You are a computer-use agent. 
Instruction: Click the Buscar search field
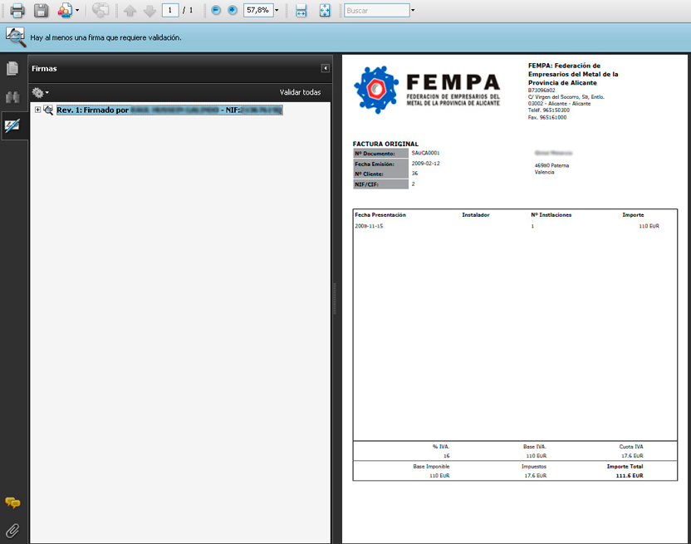tap(376, 11)
